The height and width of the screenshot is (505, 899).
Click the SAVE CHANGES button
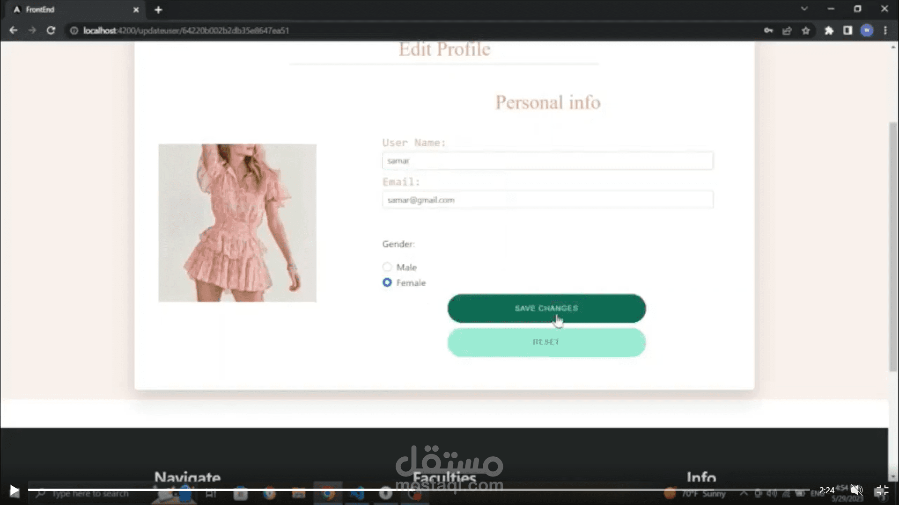tap(546, 308)
